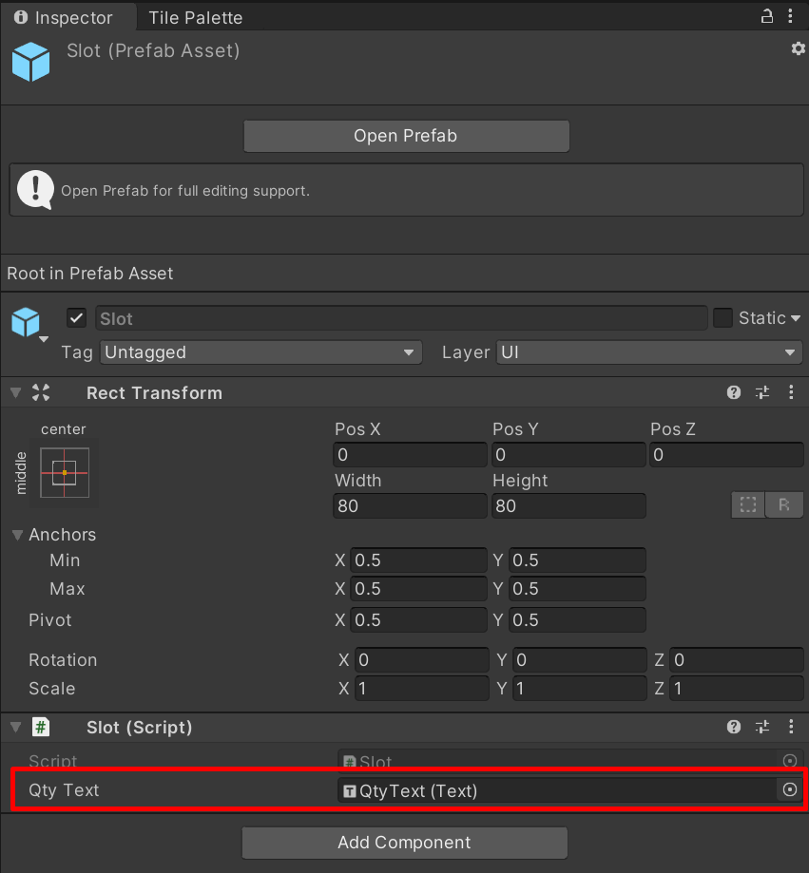809x873 pixels.
Task: Switch to the Tile Palette tab
Action: 195,18
